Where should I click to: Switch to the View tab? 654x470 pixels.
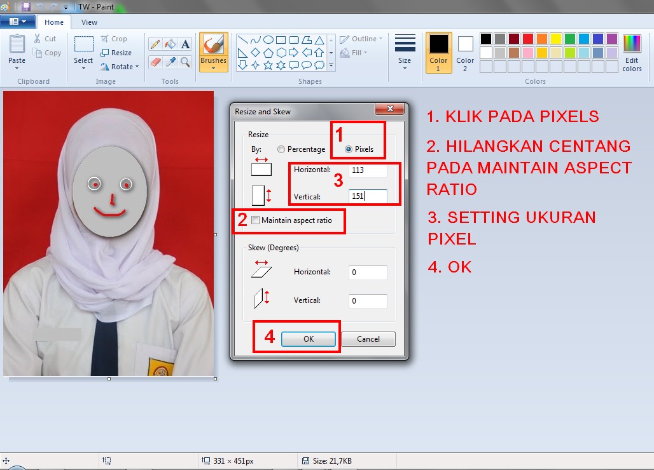pyautogui.click(x=89, y=22)
